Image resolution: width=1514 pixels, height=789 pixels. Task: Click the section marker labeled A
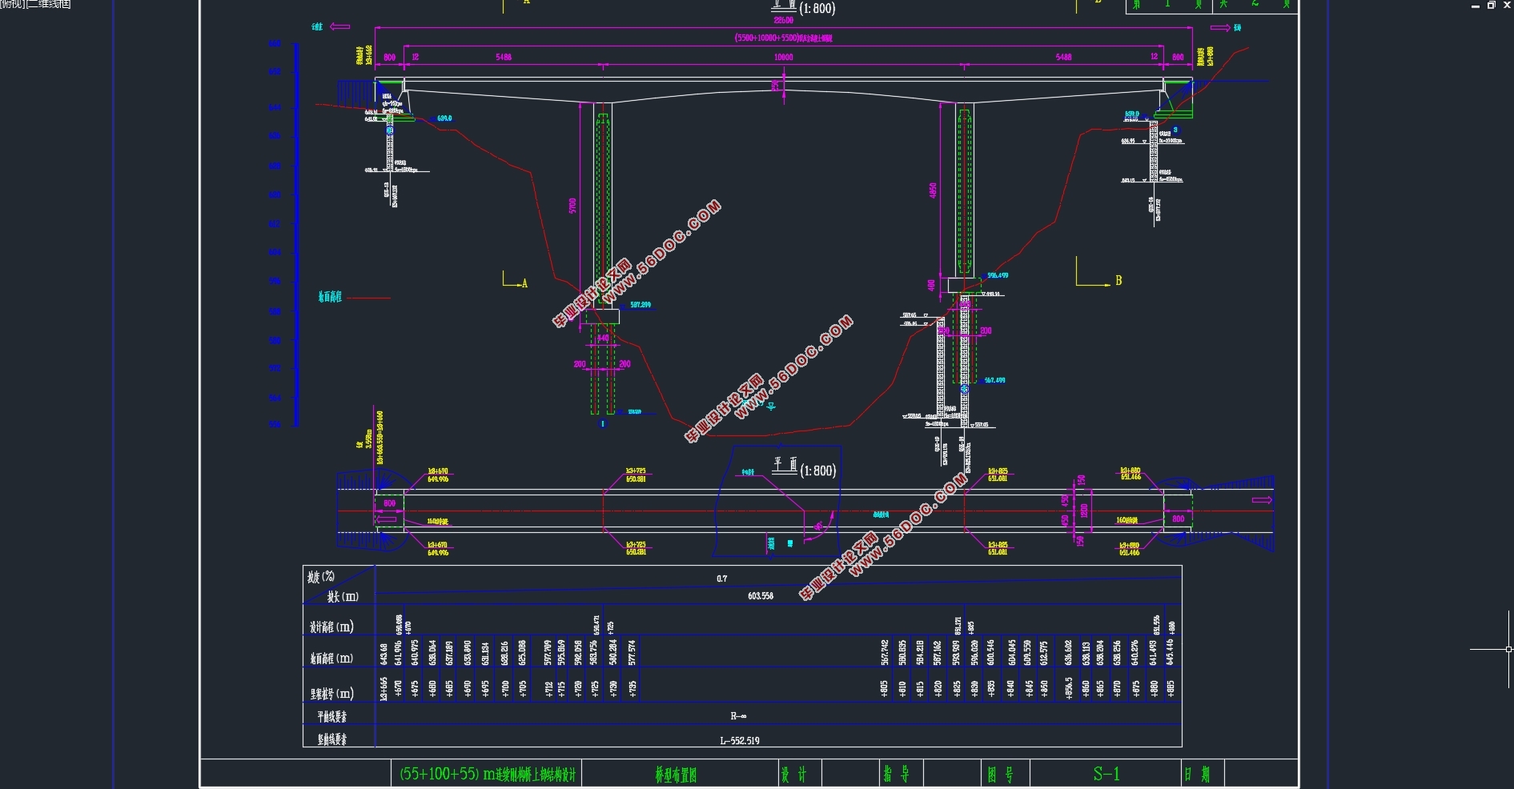[524, 283]
